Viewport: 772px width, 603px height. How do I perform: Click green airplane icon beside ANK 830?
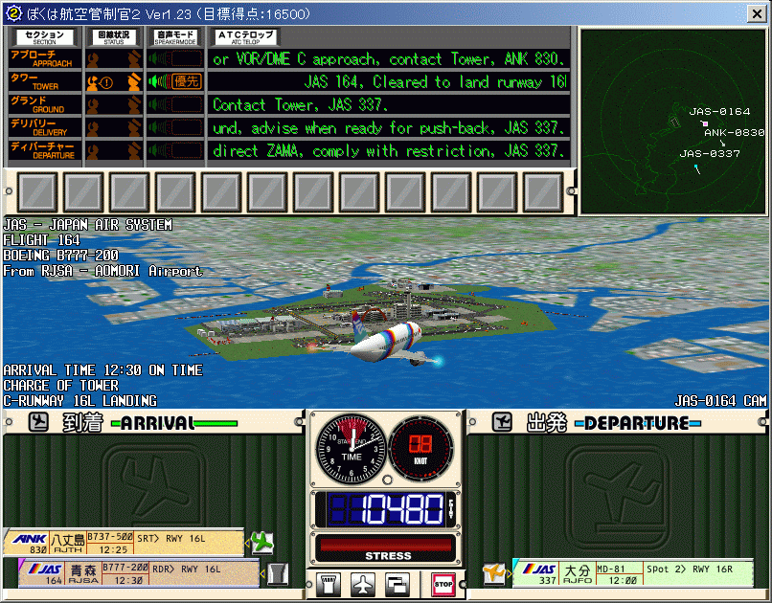click(x=261, y=543)
